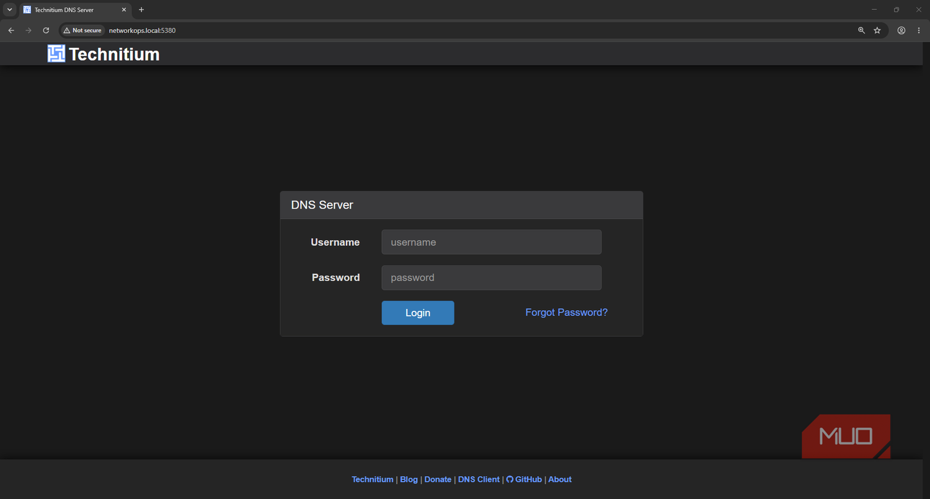
Task: Click the Not secure site info badge
Action: pos(82,30)
